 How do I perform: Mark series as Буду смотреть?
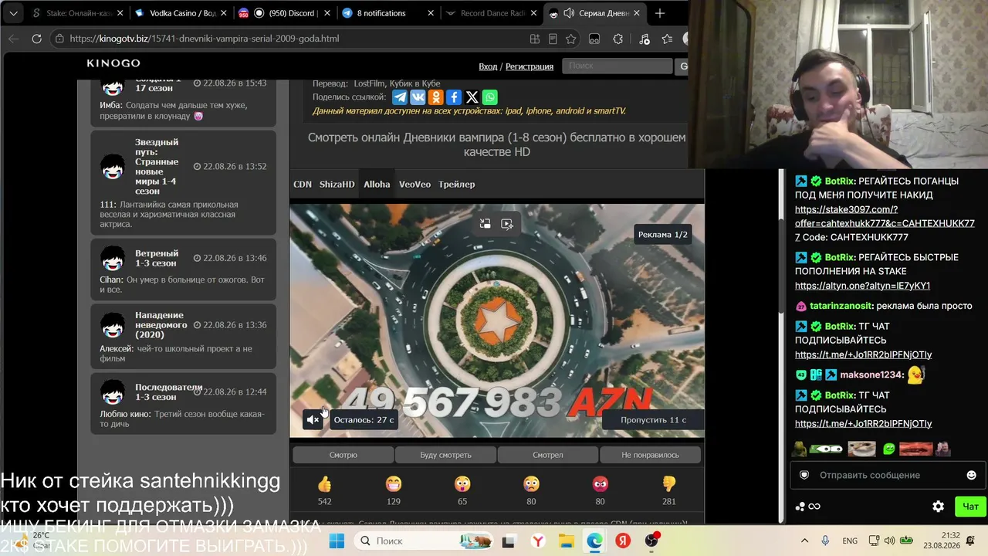point(445,455)
